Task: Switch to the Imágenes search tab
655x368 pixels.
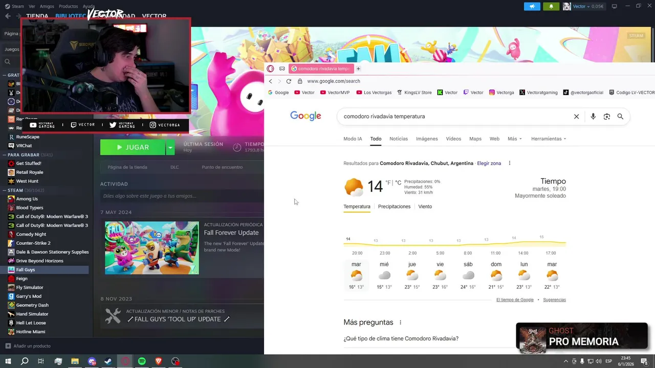Action: point(427,139)
